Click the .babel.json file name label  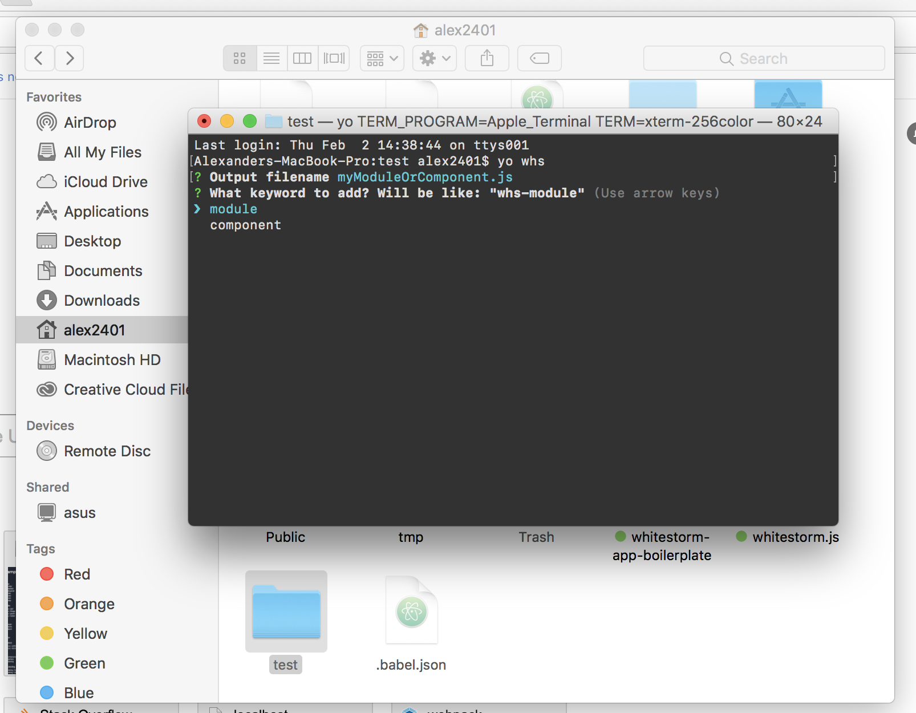(x=411, y=665)
